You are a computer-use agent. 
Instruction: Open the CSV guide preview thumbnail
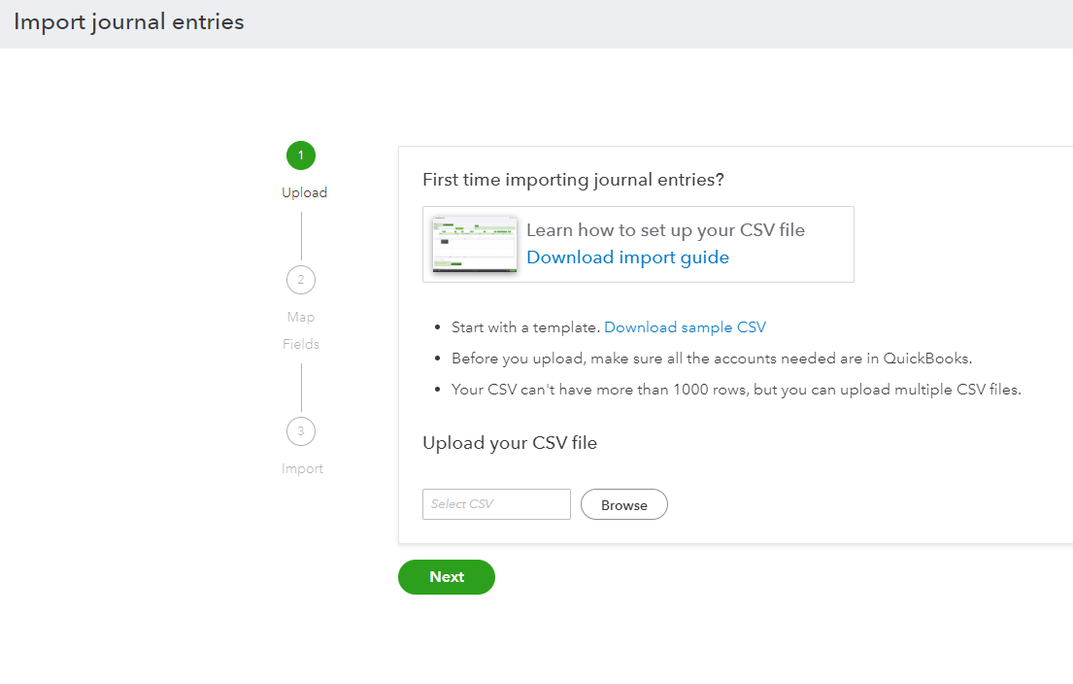pyautogui.click(x=475, y=245)
